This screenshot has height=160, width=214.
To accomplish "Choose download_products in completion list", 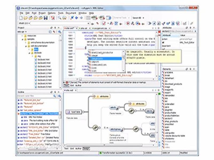I will click(x=102, y=53).
